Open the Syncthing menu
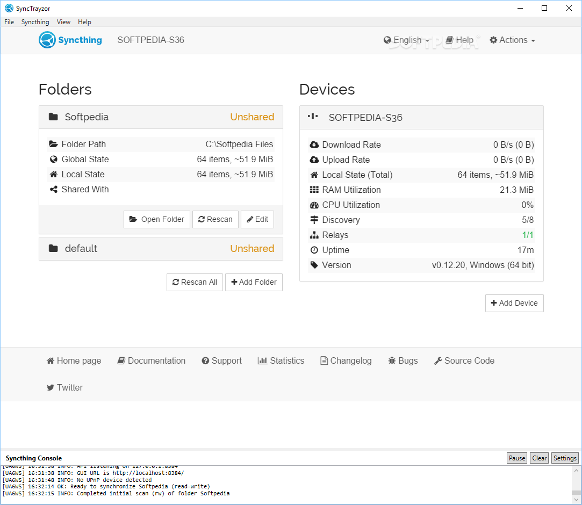 coord(35,22)
